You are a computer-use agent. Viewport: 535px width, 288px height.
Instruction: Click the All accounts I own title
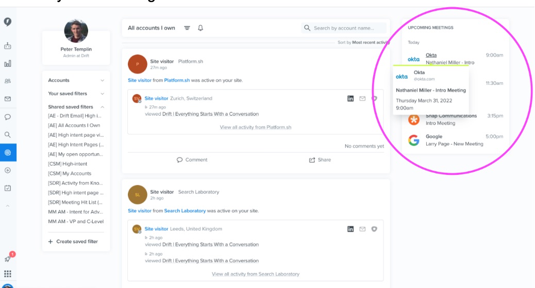(151, 28)
